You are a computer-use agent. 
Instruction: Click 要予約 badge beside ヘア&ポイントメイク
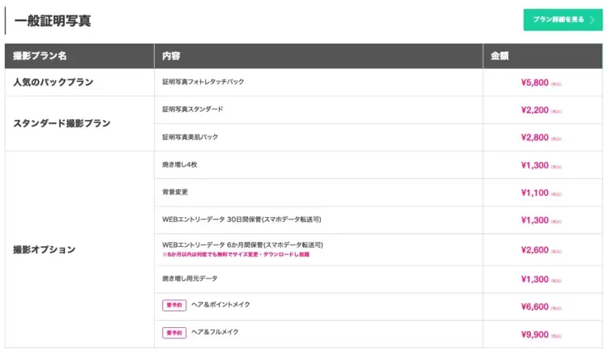click(173, 305)
